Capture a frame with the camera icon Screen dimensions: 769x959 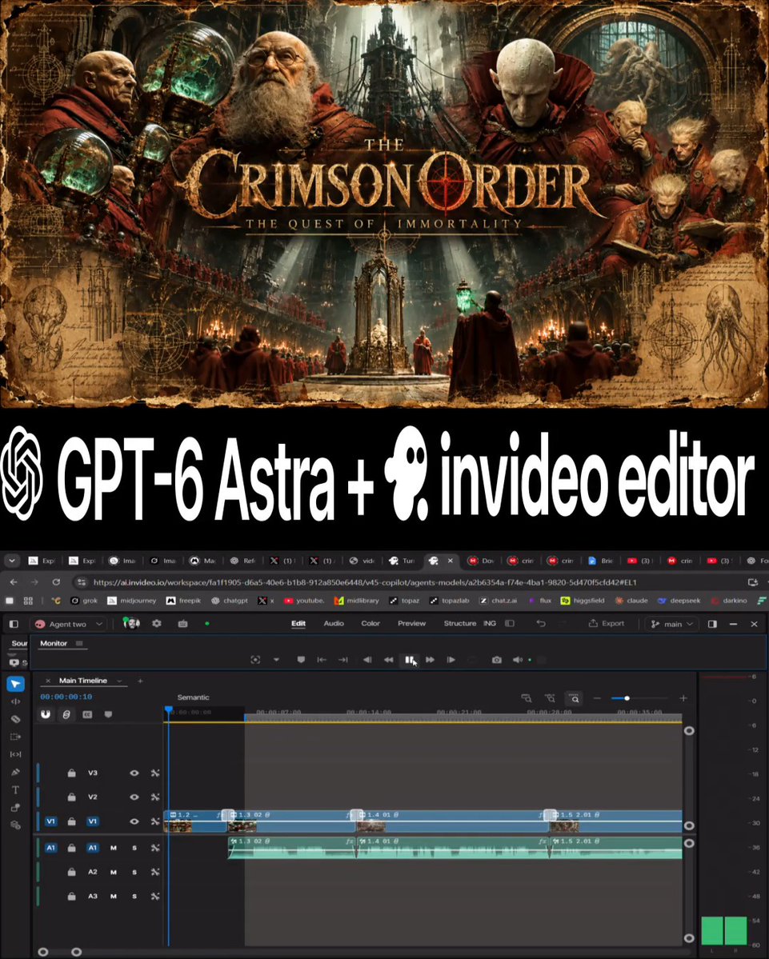click(x=497, y=660)
